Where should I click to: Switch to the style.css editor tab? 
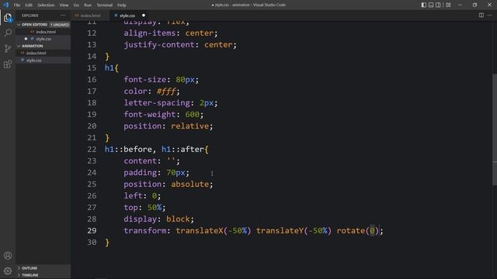tap(127, 15)
